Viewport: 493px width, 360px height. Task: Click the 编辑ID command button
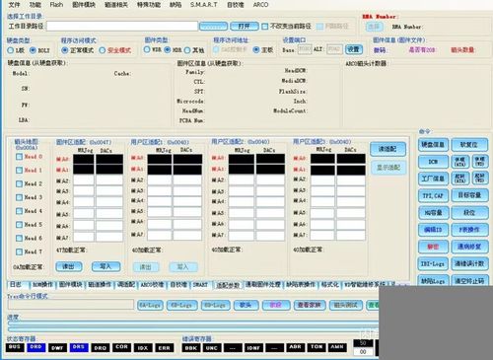pos(433,230)
